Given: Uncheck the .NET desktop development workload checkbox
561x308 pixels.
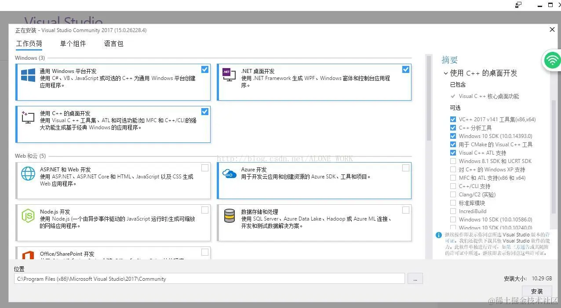Looking at the screenshot, I should coord(405,69).
